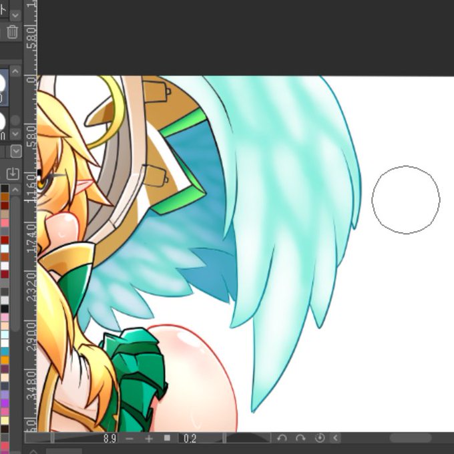
Task: Click the rotation angle field showing 0.2
Action: coord(190,439)
